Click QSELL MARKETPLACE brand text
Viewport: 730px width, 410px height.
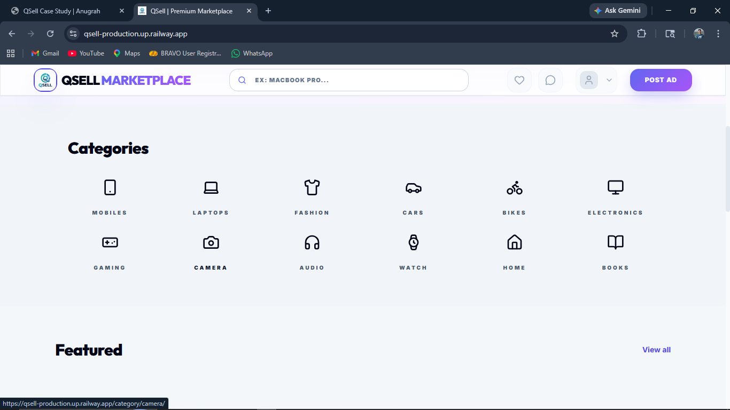click(126, 80)
